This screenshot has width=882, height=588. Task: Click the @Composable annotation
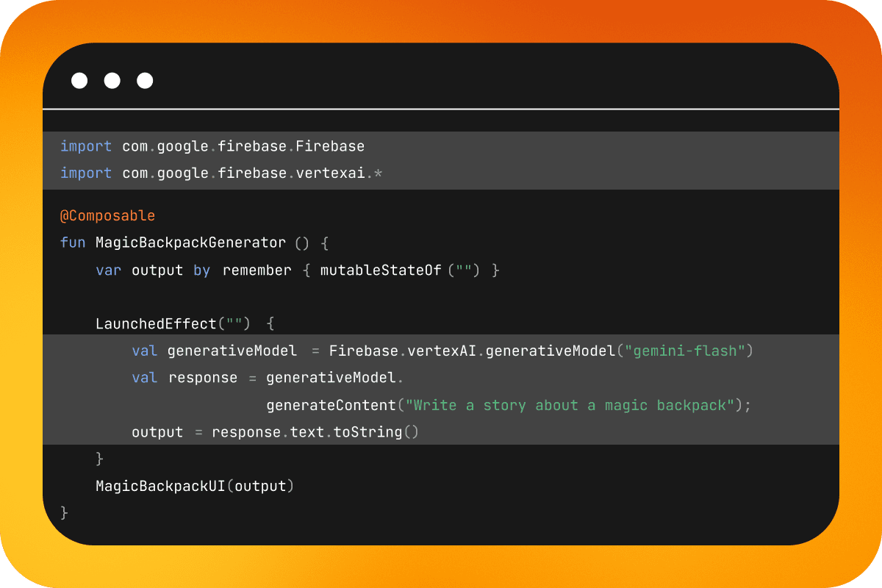[107, 216]
